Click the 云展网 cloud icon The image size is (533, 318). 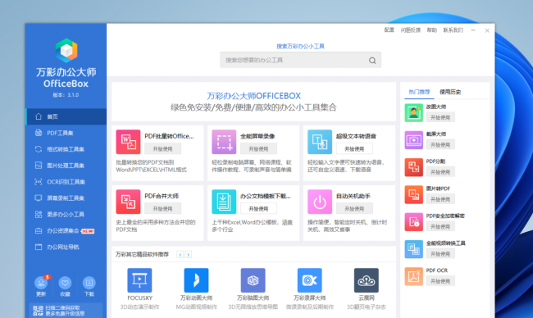366,280
